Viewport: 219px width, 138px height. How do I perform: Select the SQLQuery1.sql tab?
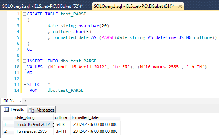(134, 6)
